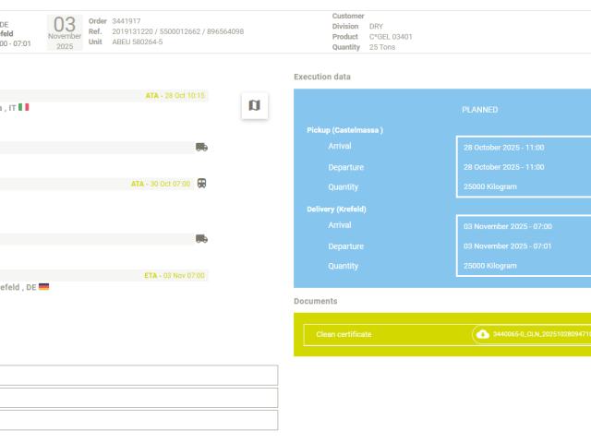The image size is (591, 443).
Task: Click the pickup departure date field
Action: (503, 167)
